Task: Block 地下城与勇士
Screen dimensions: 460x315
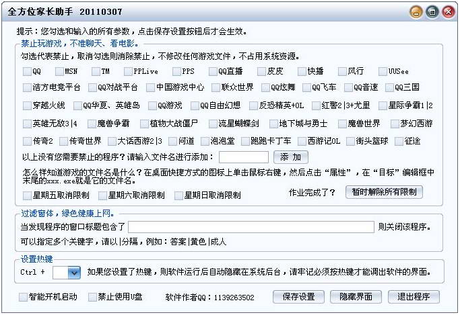Action: (273, 124)
